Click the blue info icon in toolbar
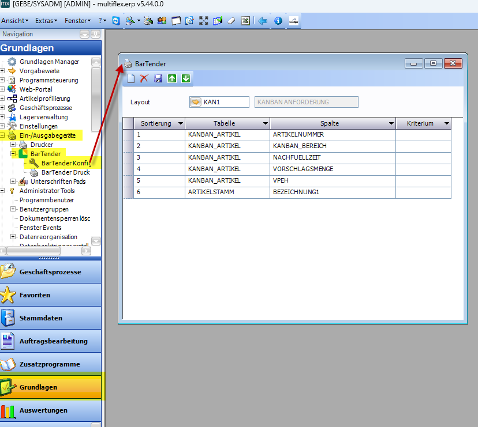478x427 pixels. pos(278,21)
